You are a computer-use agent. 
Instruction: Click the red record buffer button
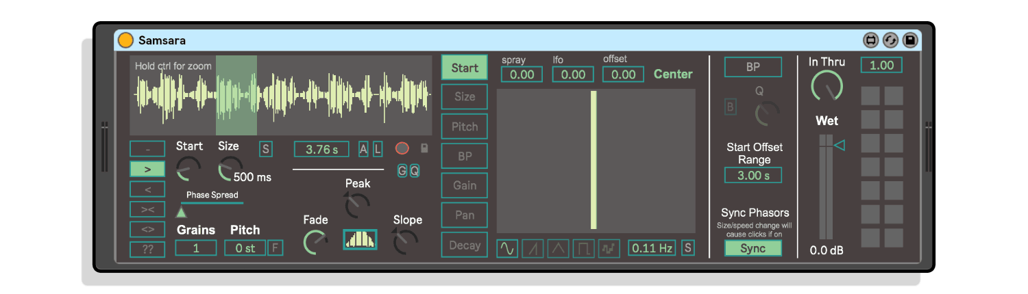pos(402,148)
